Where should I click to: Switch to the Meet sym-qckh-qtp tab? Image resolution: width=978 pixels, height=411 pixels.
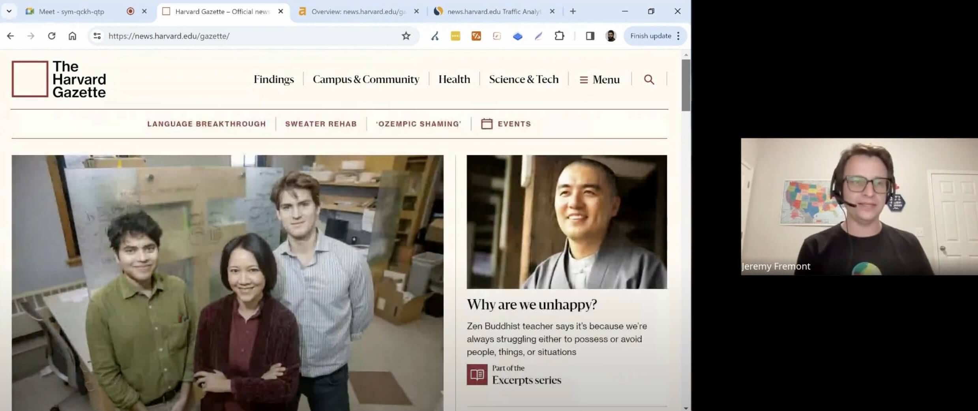tap(71, 11)
